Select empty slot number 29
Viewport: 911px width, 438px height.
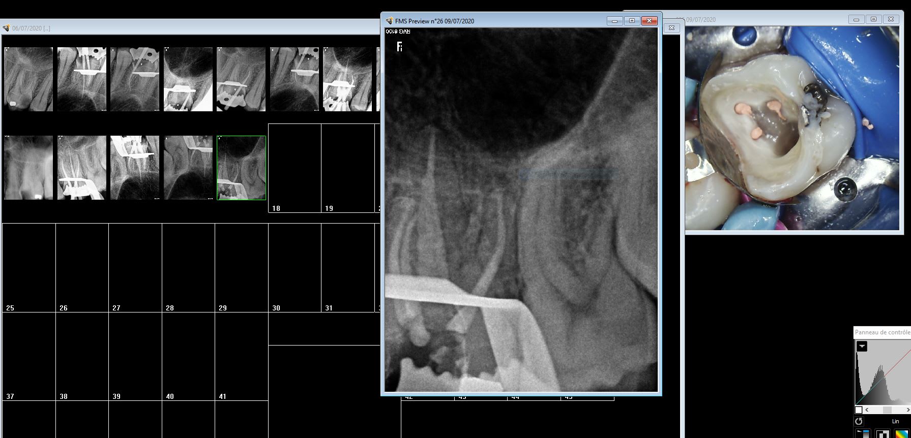pyautogui.click(x=241, y=267)
